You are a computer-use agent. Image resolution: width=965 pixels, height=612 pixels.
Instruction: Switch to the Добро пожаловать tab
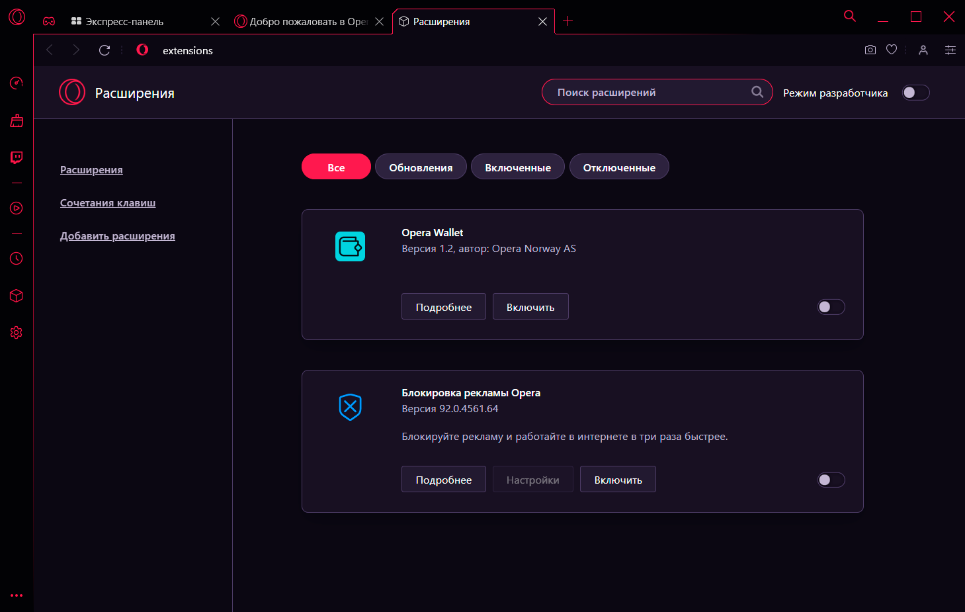[310, 22]
